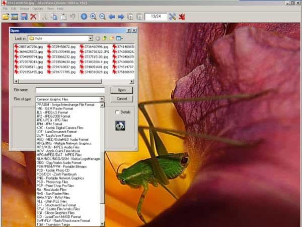The width and height of the screenshot is (302, 227).
Task: Select file 3727085151.jpg
Action: tap(29, 67)
